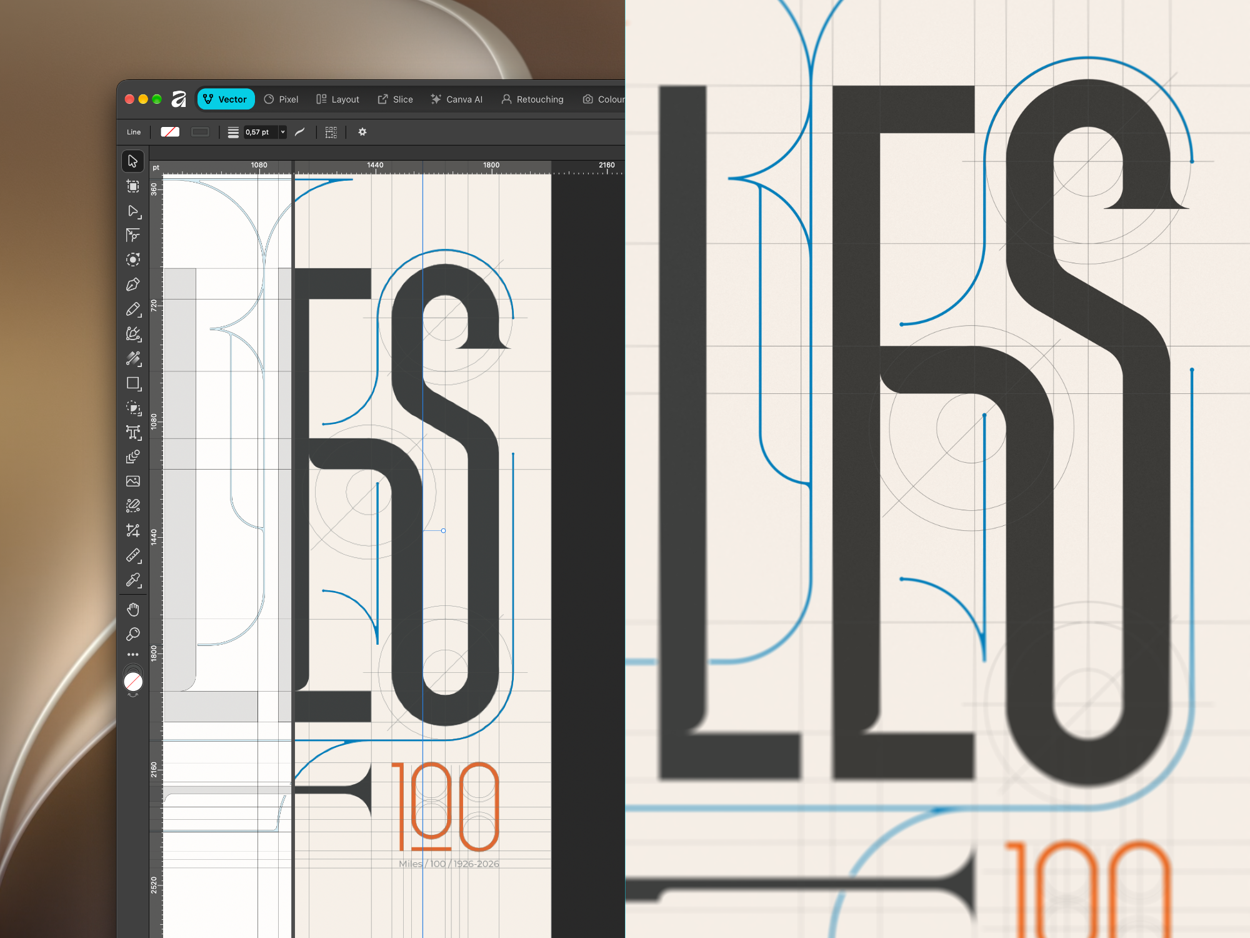1250x938 pixels.
Task: Select the Pencil tool
Action: (x=132, y=309)
